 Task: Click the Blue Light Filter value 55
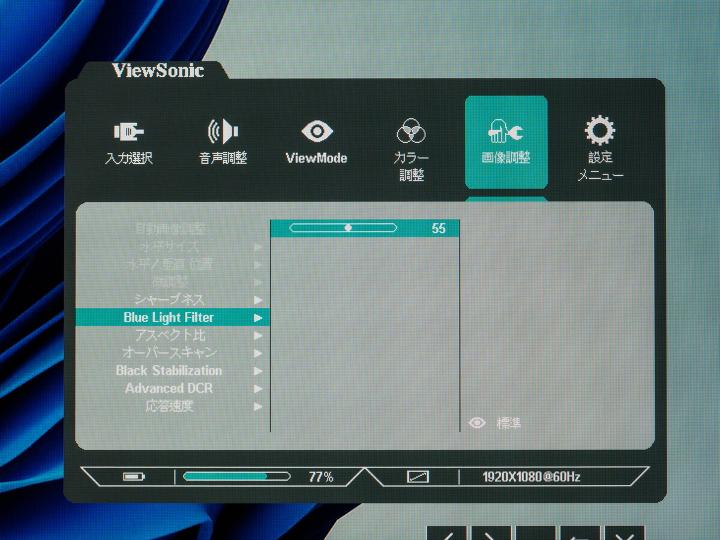pos(439,229)
